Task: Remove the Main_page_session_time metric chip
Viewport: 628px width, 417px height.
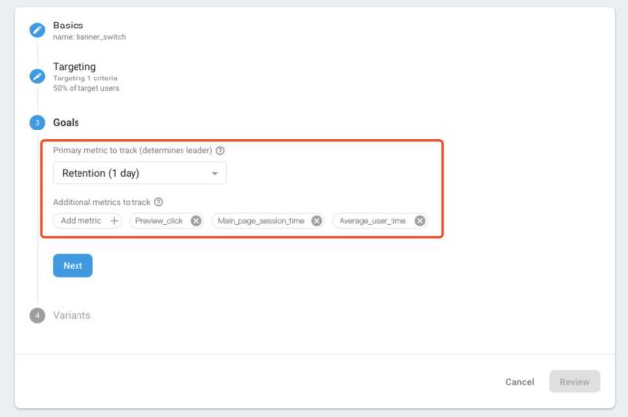Action: (x=316, y=221)
